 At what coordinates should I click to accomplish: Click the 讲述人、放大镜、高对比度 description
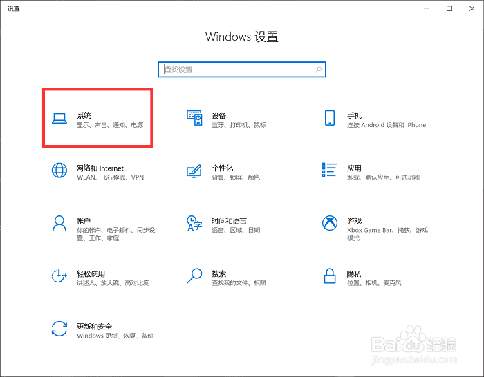tap(113, 283)
